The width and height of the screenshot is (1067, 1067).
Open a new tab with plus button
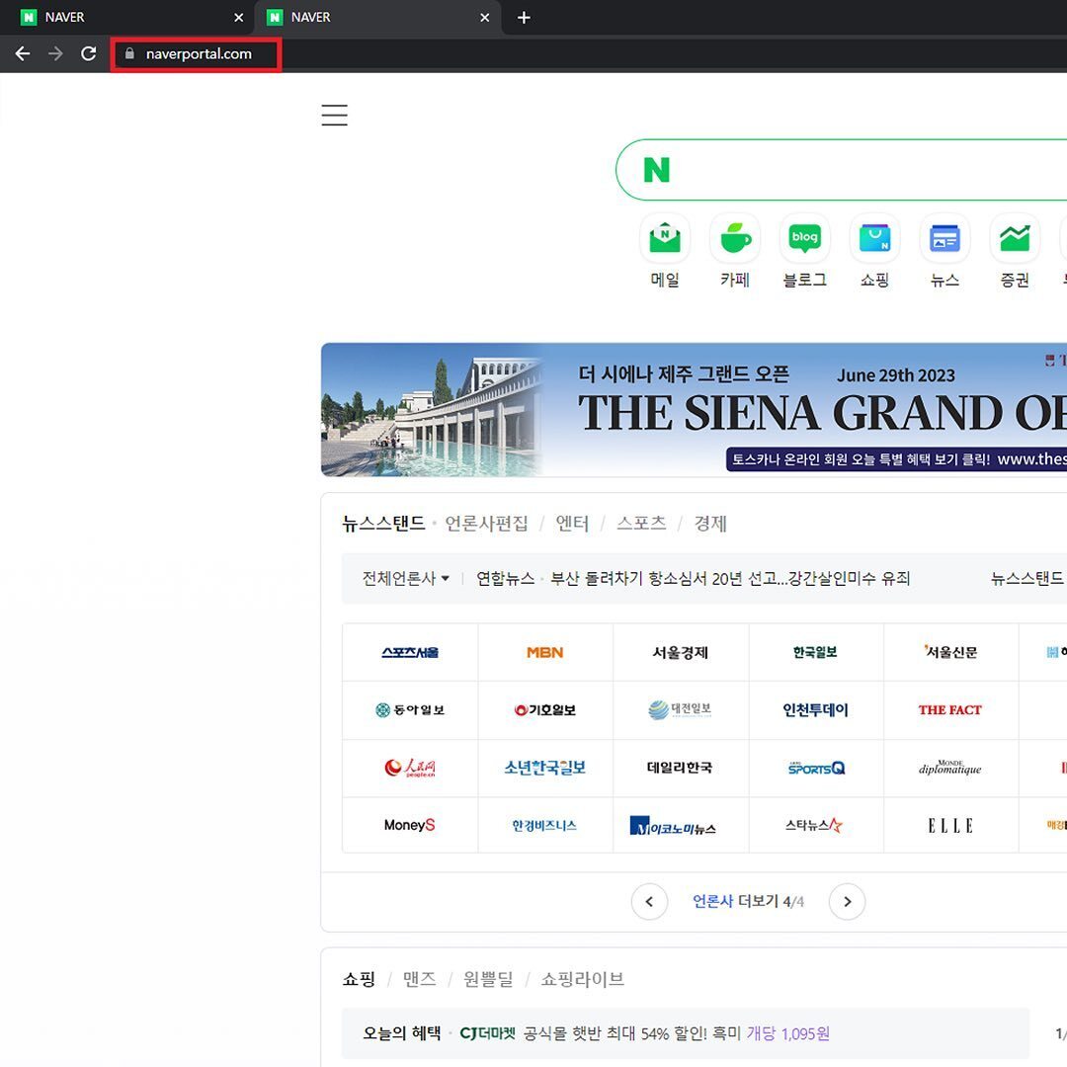(524, 18)
